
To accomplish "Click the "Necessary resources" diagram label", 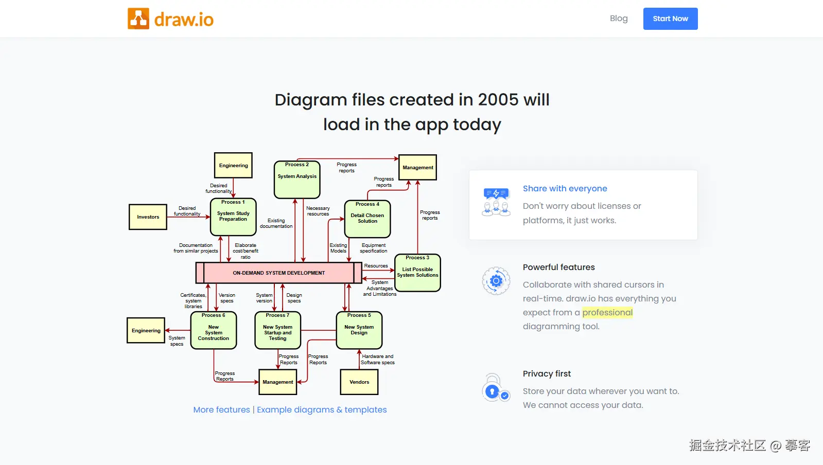I will (x=318, y=211).
